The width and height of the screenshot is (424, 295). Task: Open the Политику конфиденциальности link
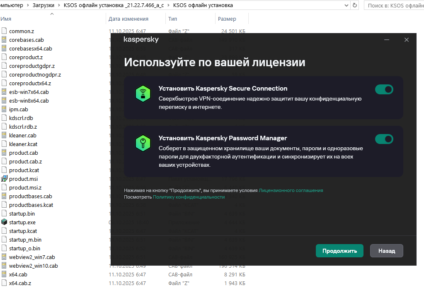tap(189, 197)
